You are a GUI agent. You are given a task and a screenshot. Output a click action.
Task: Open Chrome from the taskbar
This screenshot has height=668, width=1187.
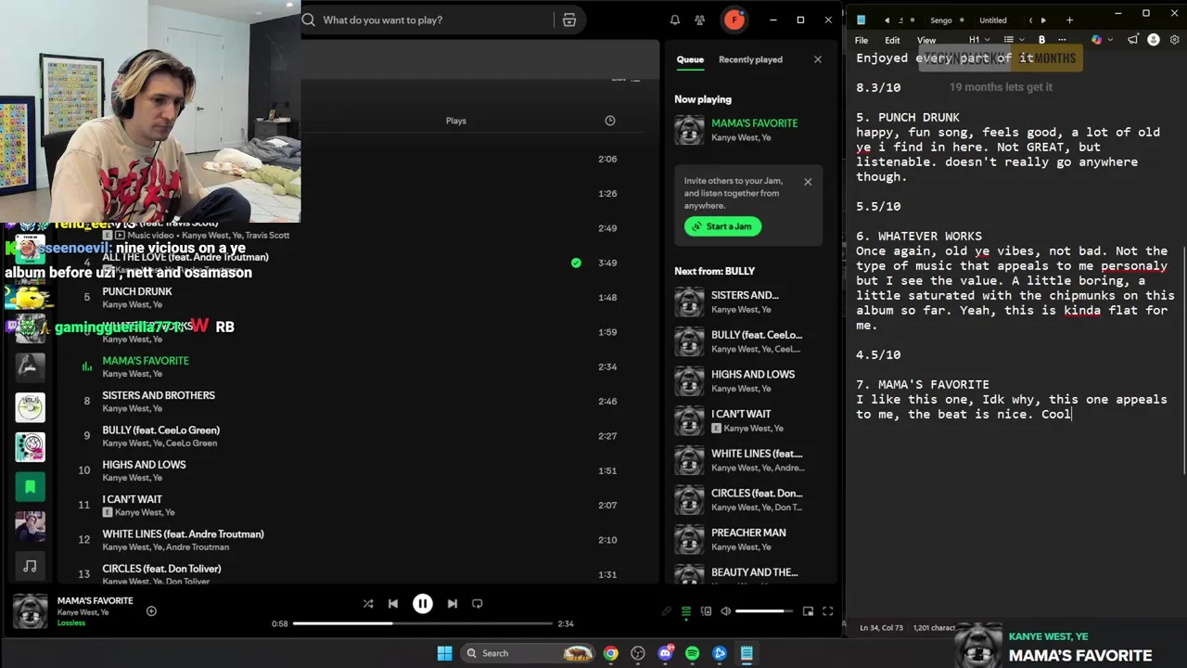point(610,653)
